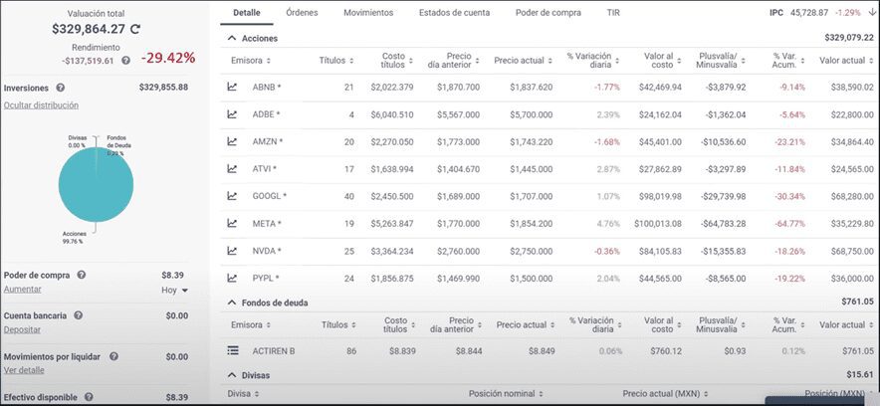Collapse the Fondos de deuda section
Screen dimensions: 880x406
point(232,302)
